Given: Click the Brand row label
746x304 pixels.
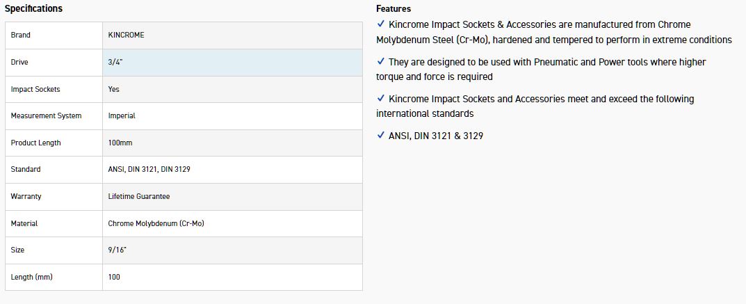Looking at the screenshot, I should (21, 35).
